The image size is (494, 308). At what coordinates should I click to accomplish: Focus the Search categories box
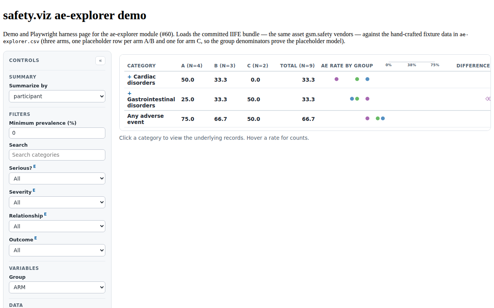(x=57, y=155)
